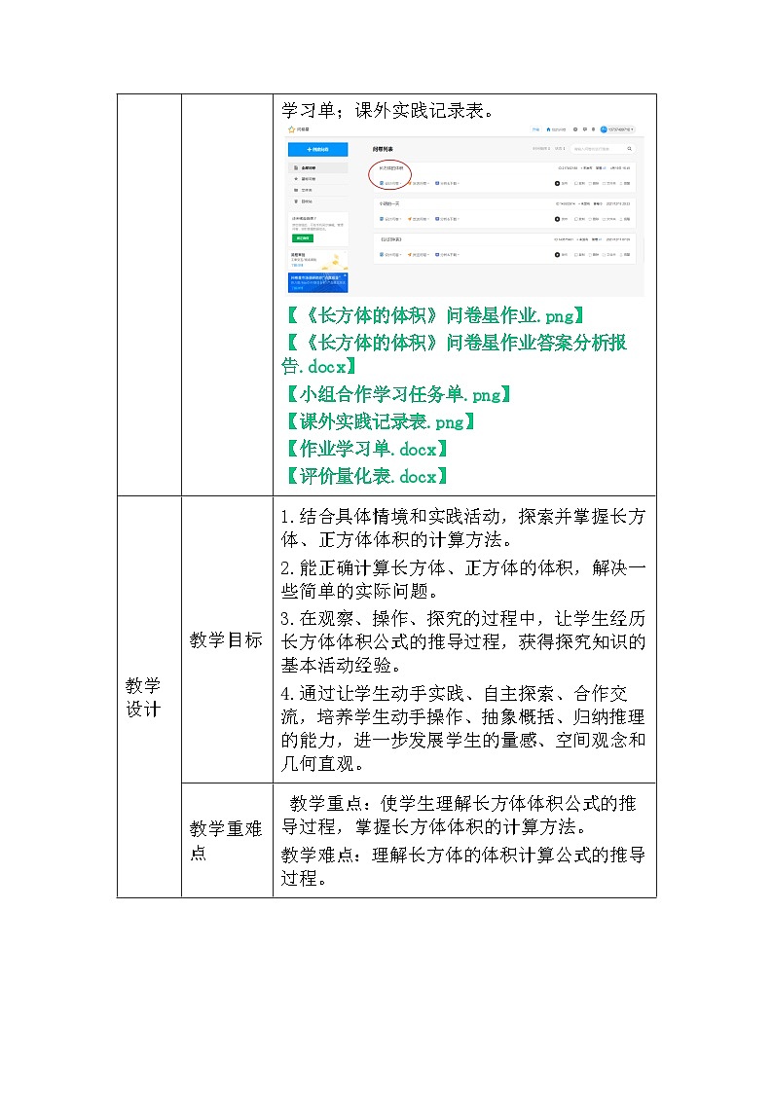Screen dimensions: 773x1093
Task: Expand 设计问卷 dropdown in 长方体的体积 row
Action: tap(391, 183)
